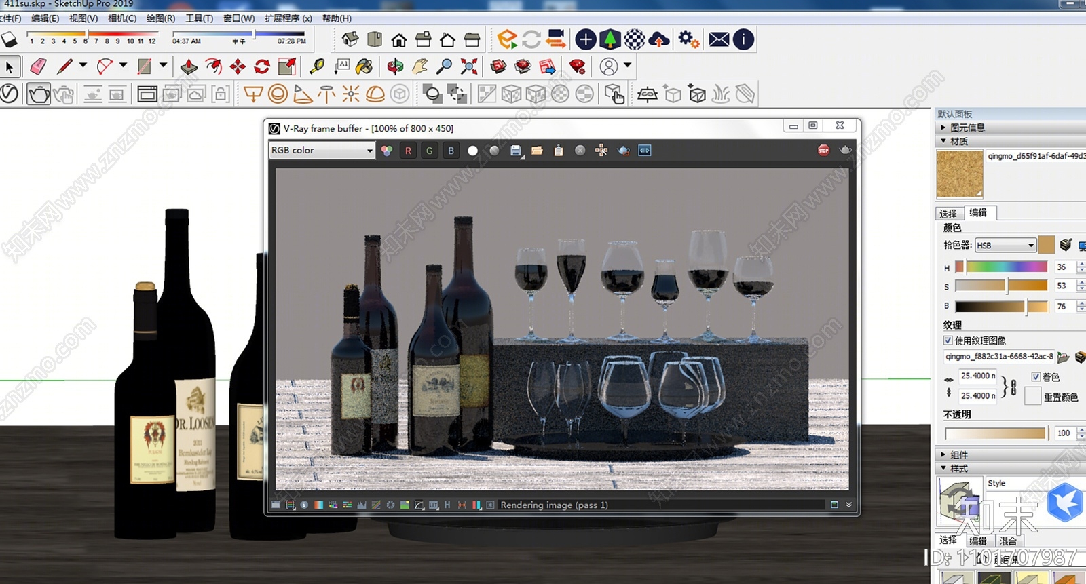Open user account dropdown arrow
1086x584 pixels.
pyautogui.click(x=627, y=66)
